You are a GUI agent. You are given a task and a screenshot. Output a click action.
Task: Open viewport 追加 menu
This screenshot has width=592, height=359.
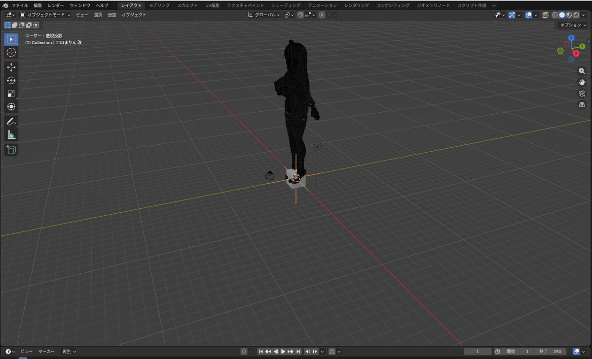112,15
